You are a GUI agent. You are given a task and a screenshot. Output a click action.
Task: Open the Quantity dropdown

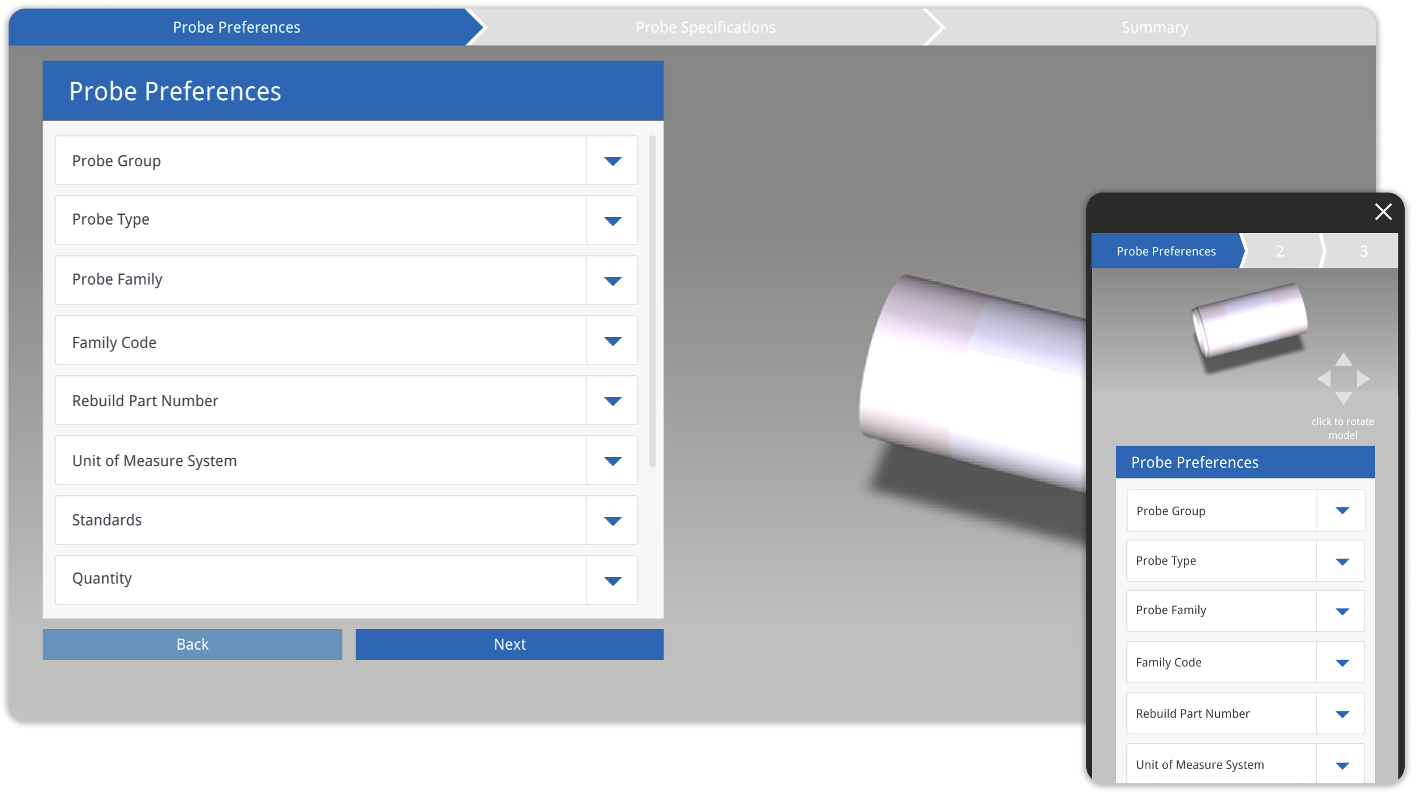(x=612, y=581)
